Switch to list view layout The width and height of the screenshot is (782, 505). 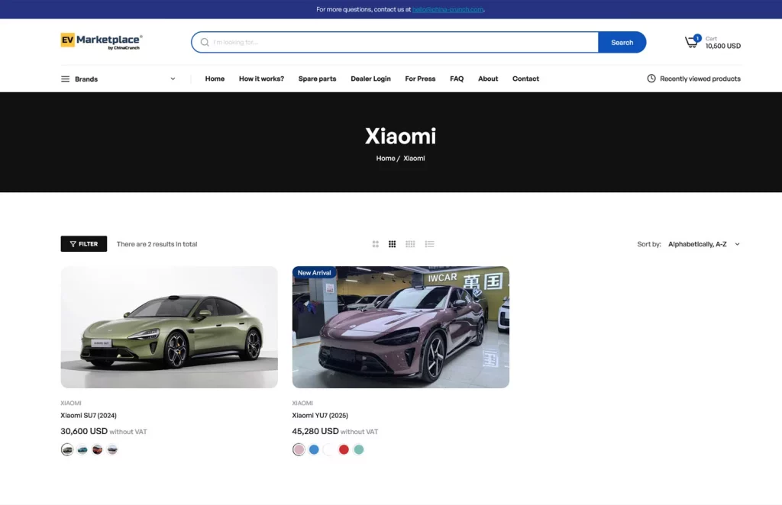[x=429, y=244]
